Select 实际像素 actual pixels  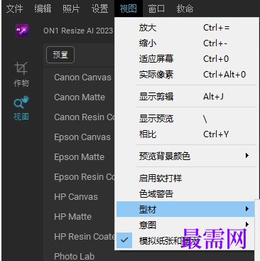pyautogui.click(x=185, y=75)
